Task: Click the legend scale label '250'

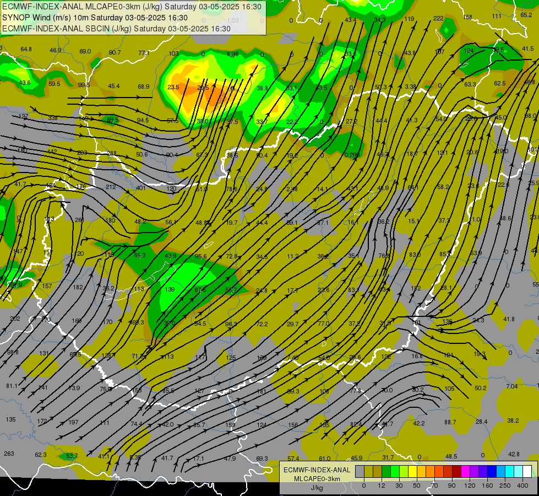Action: point(505,486)
